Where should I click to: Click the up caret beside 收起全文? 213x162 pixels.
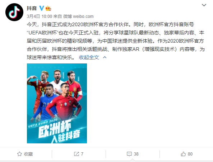(x=105, y=57)
